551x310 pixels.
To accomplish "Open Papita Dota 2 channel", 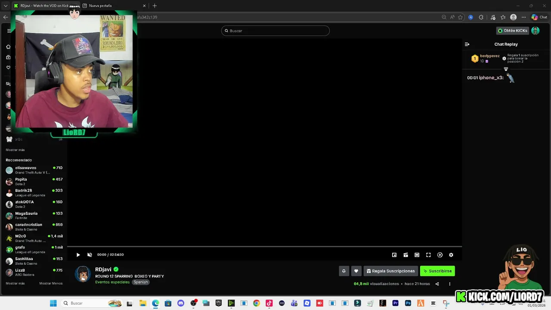I will click(x=34, y=181).
